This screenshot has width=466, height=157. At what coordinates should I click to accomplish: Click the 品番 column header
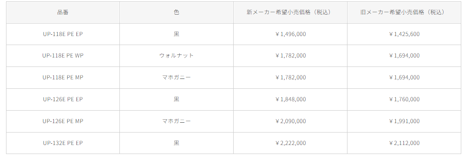coord(63,12)
